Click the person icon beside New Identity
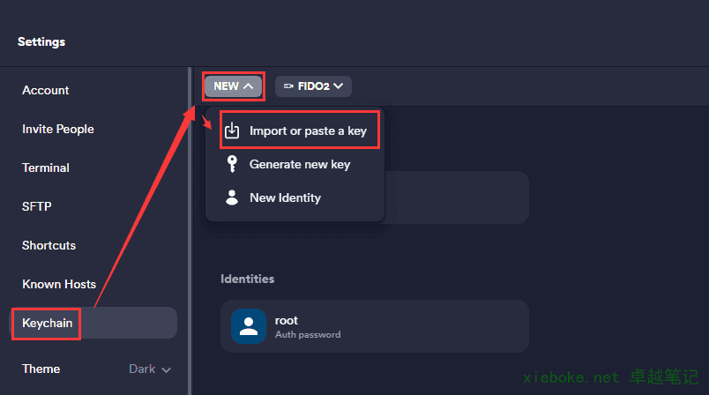The width and height of the screenshot is (709, 395). pyautogui.click(x=232, y=197)
